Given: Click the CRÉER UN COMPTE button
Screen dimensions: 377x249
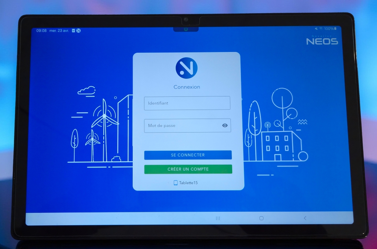Looking at the screenshot, I should point(188,169).
